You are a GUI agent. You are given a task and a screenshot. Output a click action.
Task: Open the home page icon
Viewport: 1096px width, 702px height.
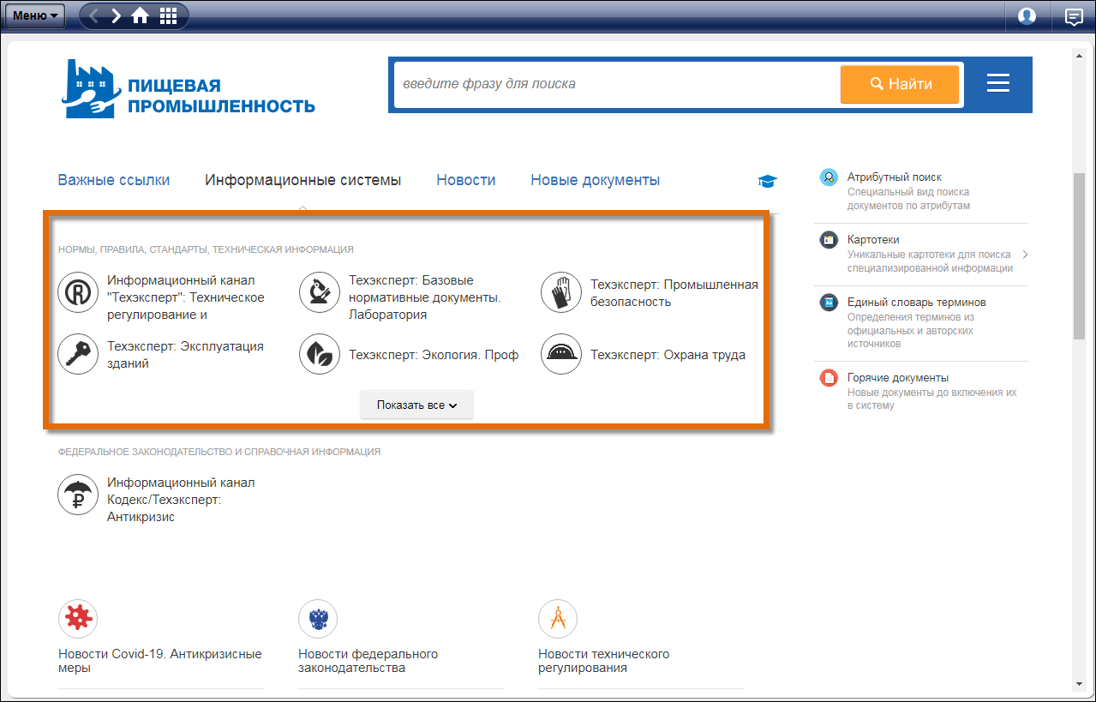pyautogui.click(x=140, y=15)
